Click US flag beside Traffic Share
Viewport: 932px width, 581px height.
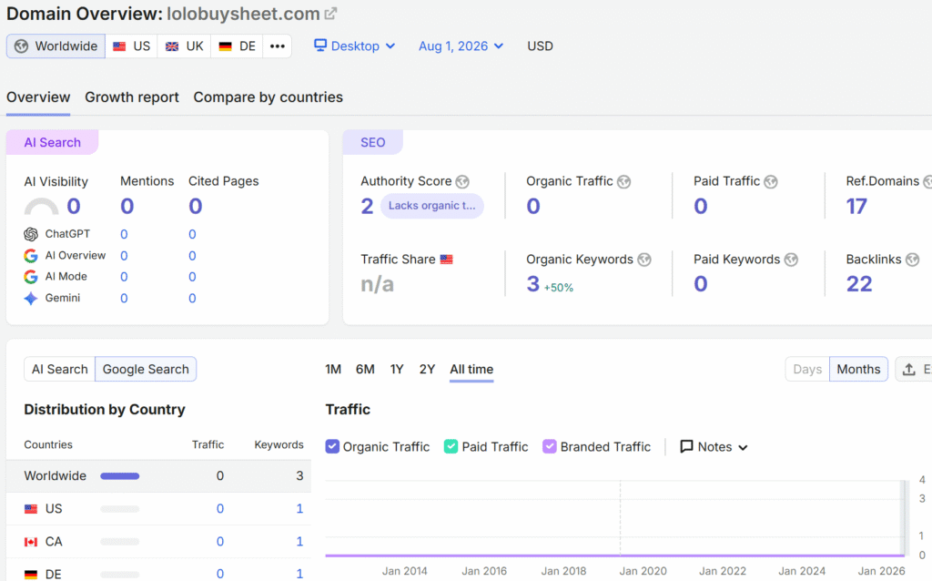tap(446, 260)
